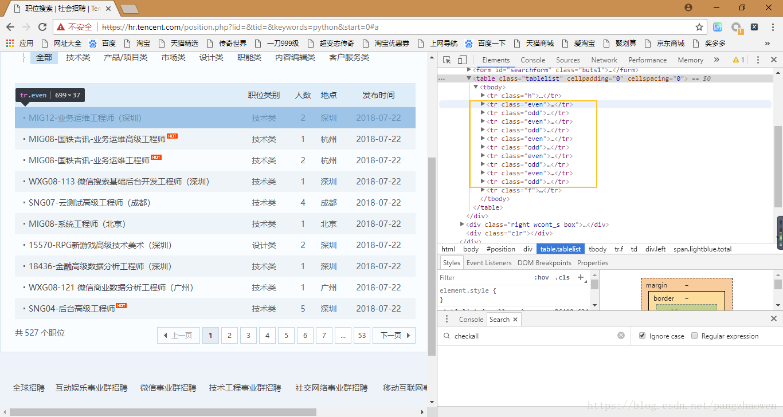
Task: Click the address bar URL
Action: [x=240, y=27]
